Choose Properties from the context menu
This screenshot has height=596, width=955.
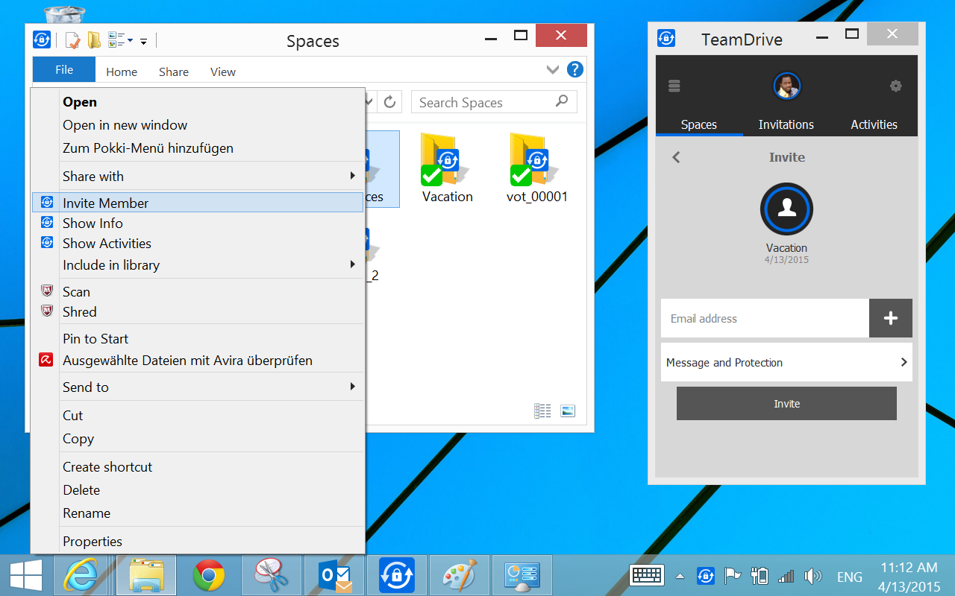click(93, 542)
